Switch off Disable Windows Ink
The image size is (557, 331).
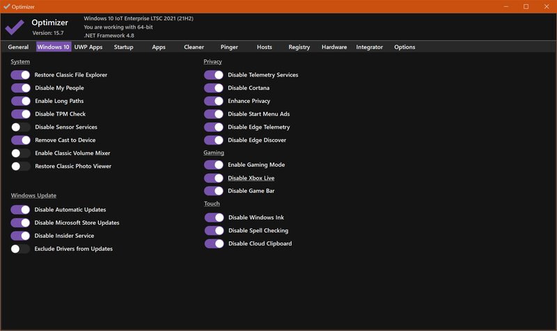[x=214, y=218]
